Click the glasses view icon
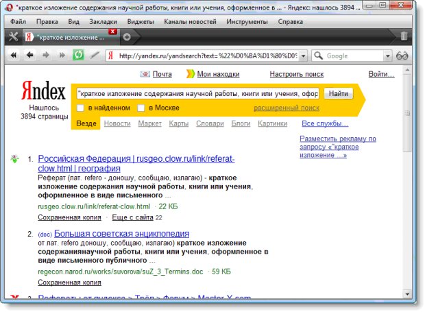Viewport: 425px width, 312px height. [402, 56]
